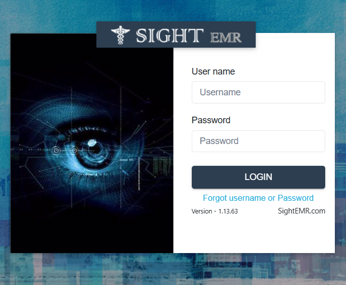Viewport: 346px width, 285px height.
Task: Click the caduceus medical symbol icon
Action: pos(120,35)
